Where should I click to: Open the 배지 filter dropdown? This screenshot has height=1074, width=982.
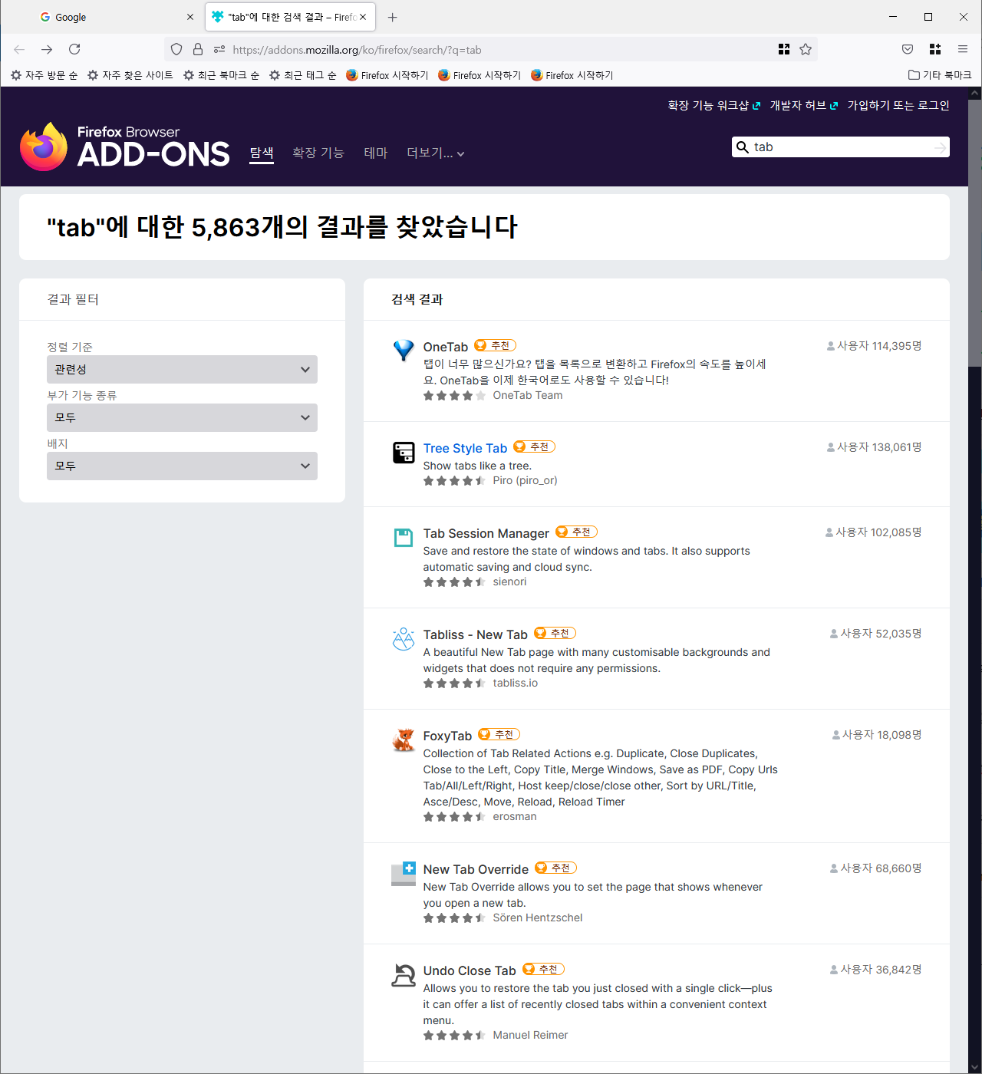tap(182, 466)
